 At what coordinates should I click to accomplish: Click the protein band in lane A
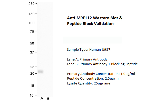[x=41, y=71]
